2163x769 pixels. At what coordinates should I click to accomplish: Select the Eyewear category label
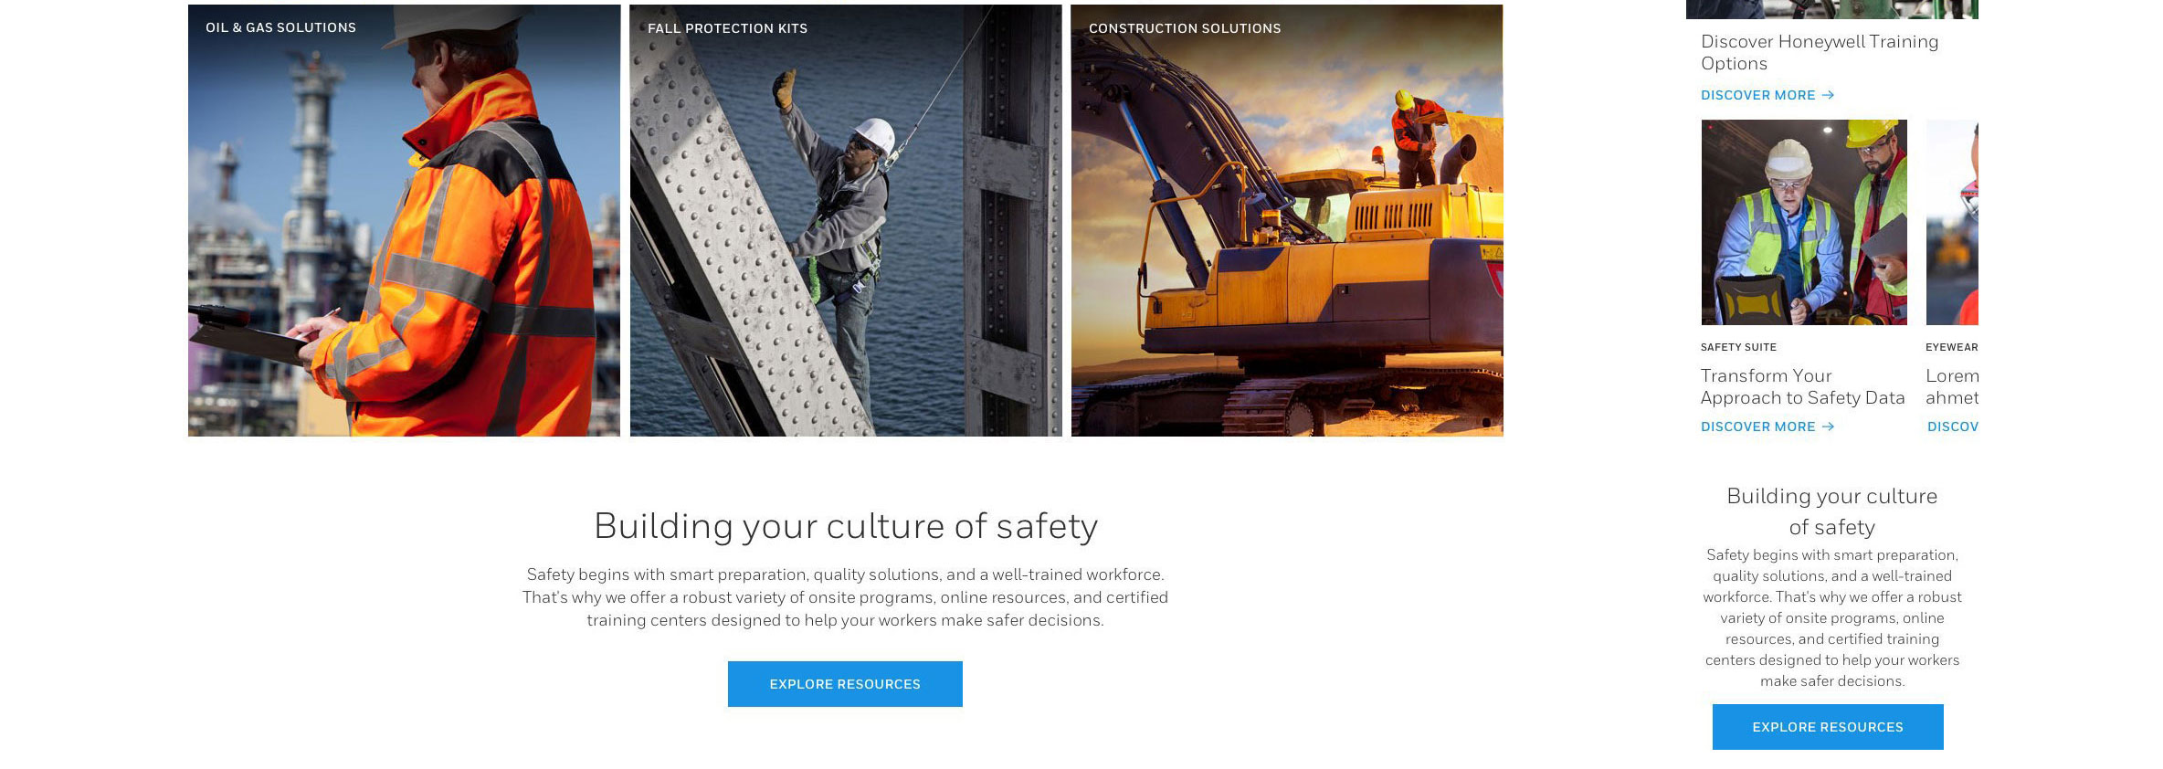(1952, 347)
